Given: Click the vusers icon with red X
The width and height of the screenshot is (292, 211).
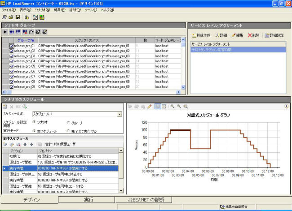Looking at the screenshot, I should 25,32.
